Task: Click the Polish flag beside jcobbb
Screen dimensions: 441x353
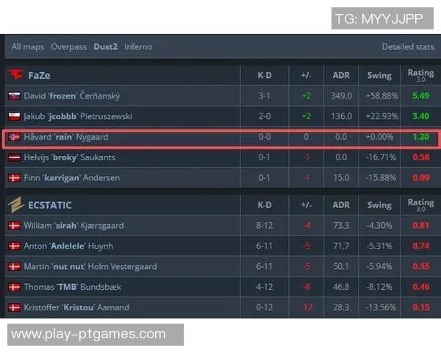Action: (14, 116)
